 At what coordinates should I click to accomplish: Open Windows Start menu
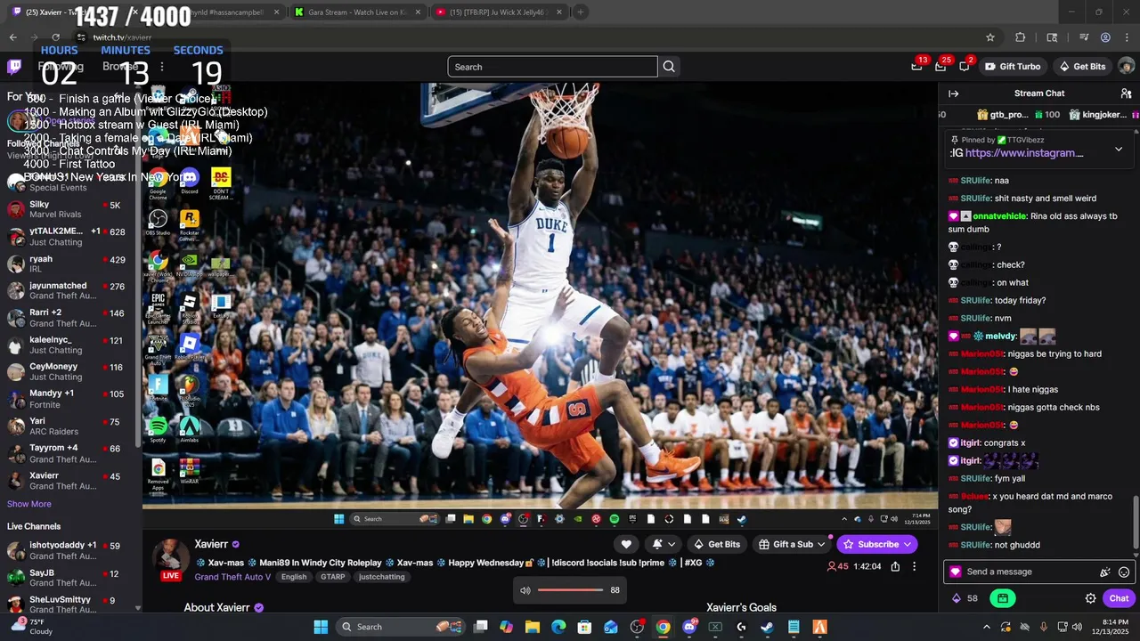(321, 627)
